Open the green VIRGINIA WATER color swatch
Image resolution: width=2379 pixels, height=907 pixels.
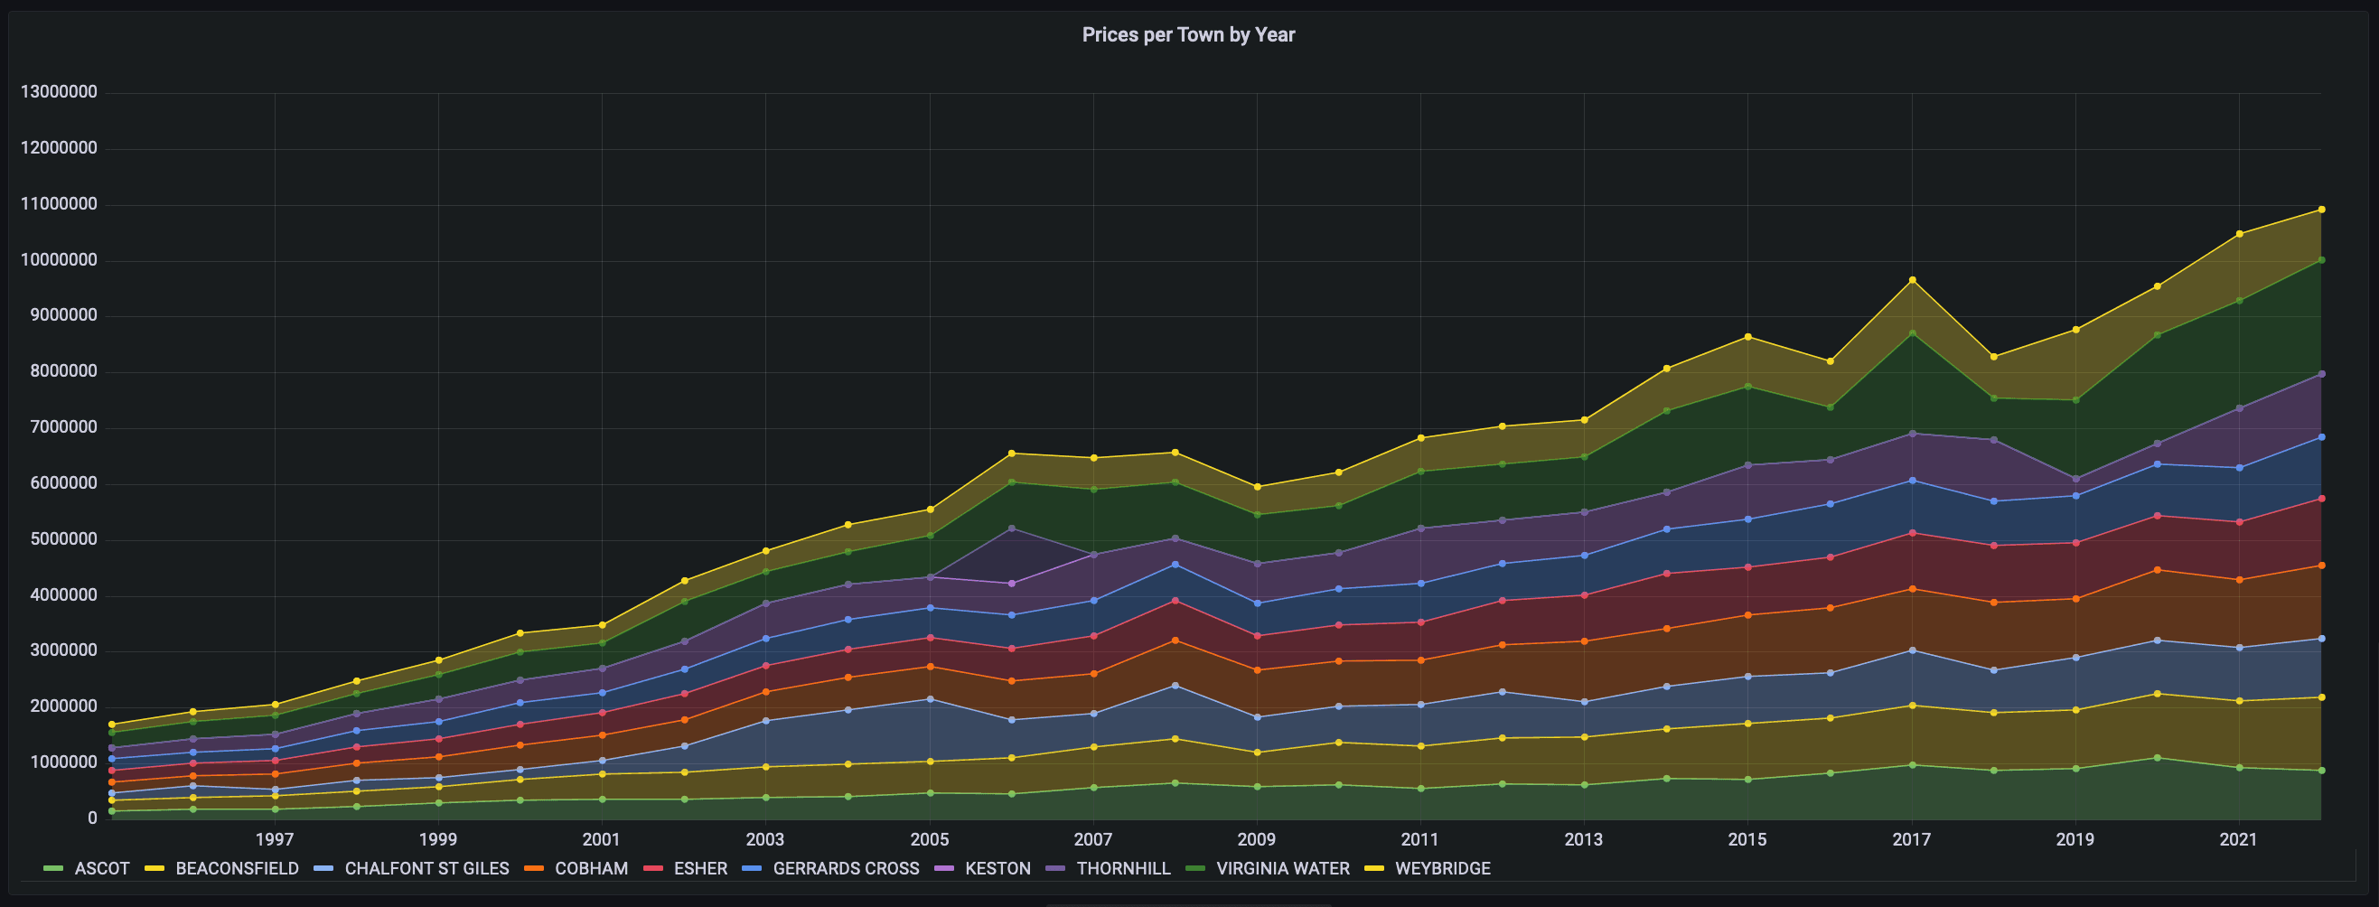point(1196,868)
